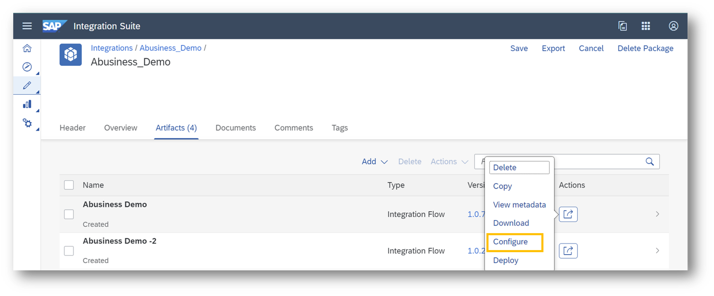Viewport: 714px width, 296px height.
Task: Click the Save button
Action: point(519,48)
